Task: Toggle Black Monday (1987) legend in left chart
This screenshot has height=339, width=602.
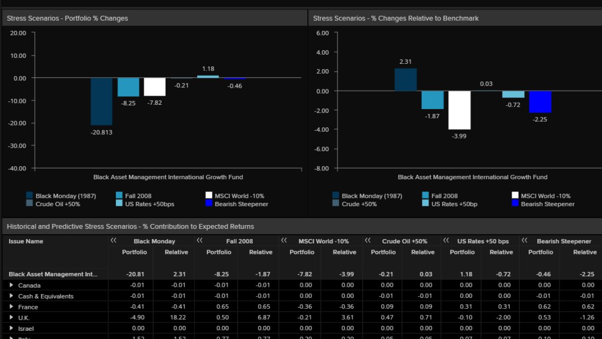Action: point(66,196)
